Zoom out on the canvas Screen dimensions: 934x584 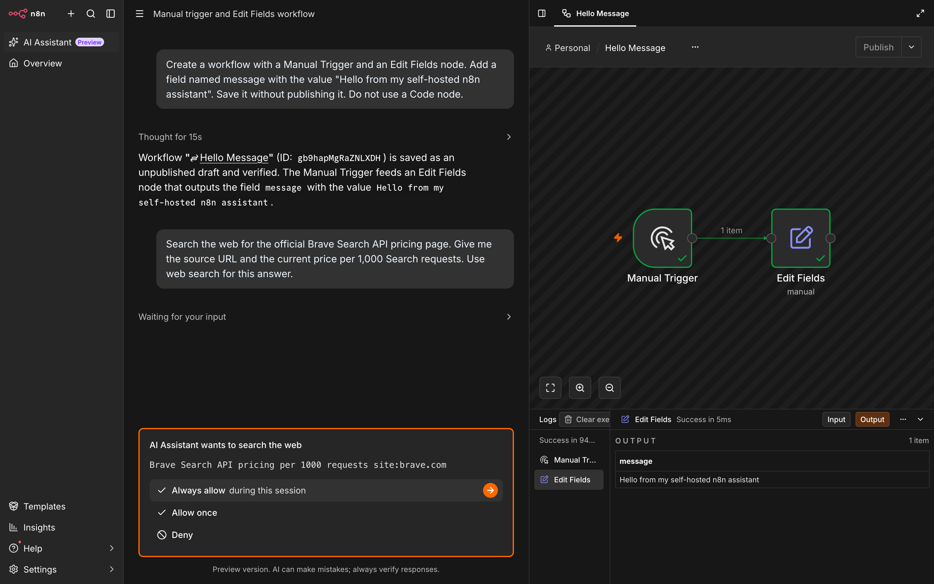(609, 388)
